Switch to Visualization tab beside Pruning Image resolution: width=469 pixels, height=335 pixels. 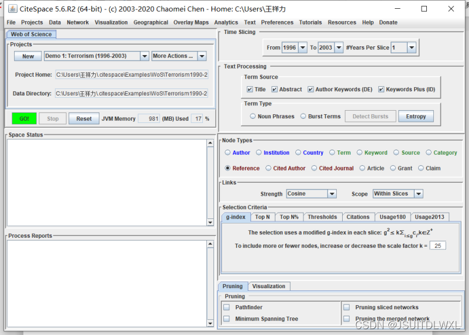tap(268, 286)
